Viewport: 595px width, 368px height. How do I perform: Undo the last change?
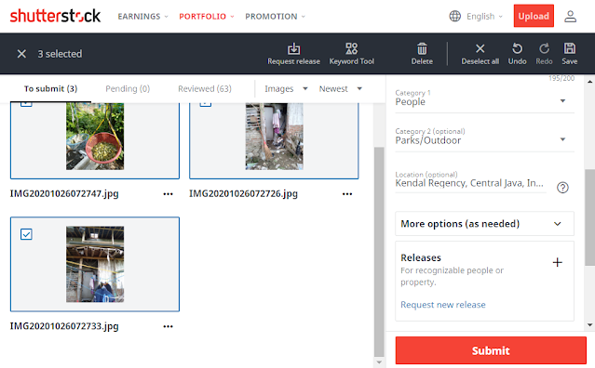click(x=517, y=54)
